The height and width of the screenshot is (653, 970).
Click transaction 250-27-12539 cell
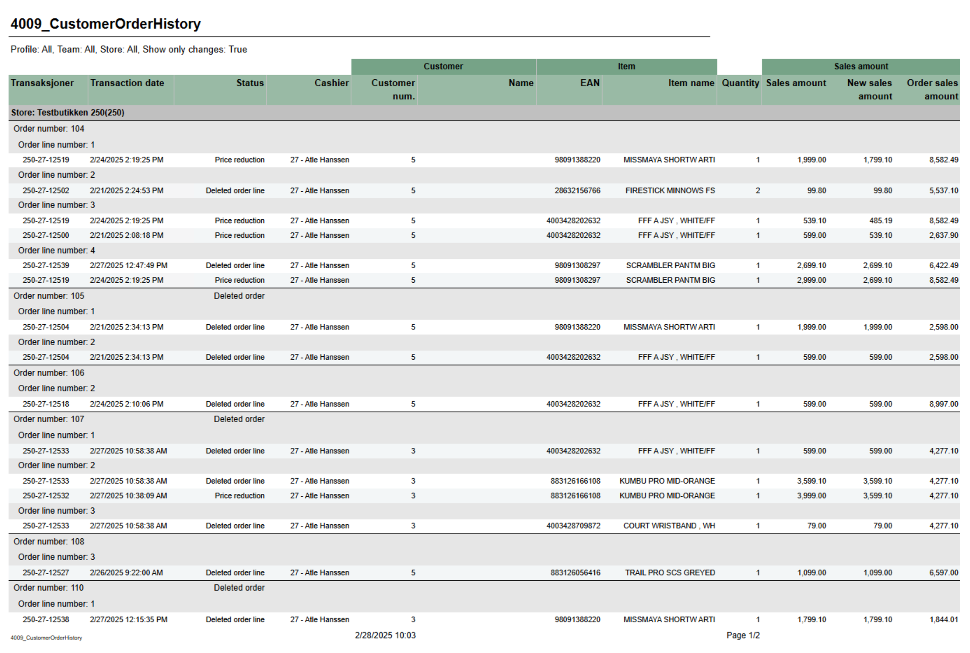pyautogui.click(x=46, y=265)
